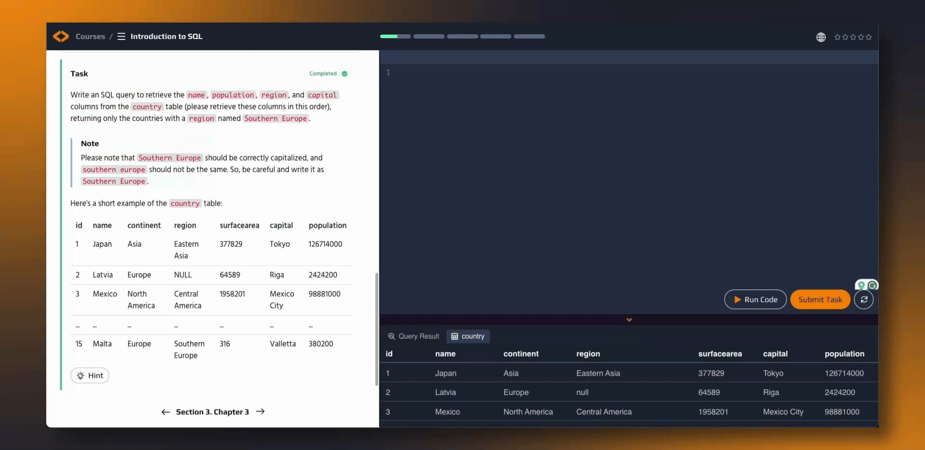The image size is (925, 450).
Task: Collapse the results panel with the chevron
Action: pos(629,320)
